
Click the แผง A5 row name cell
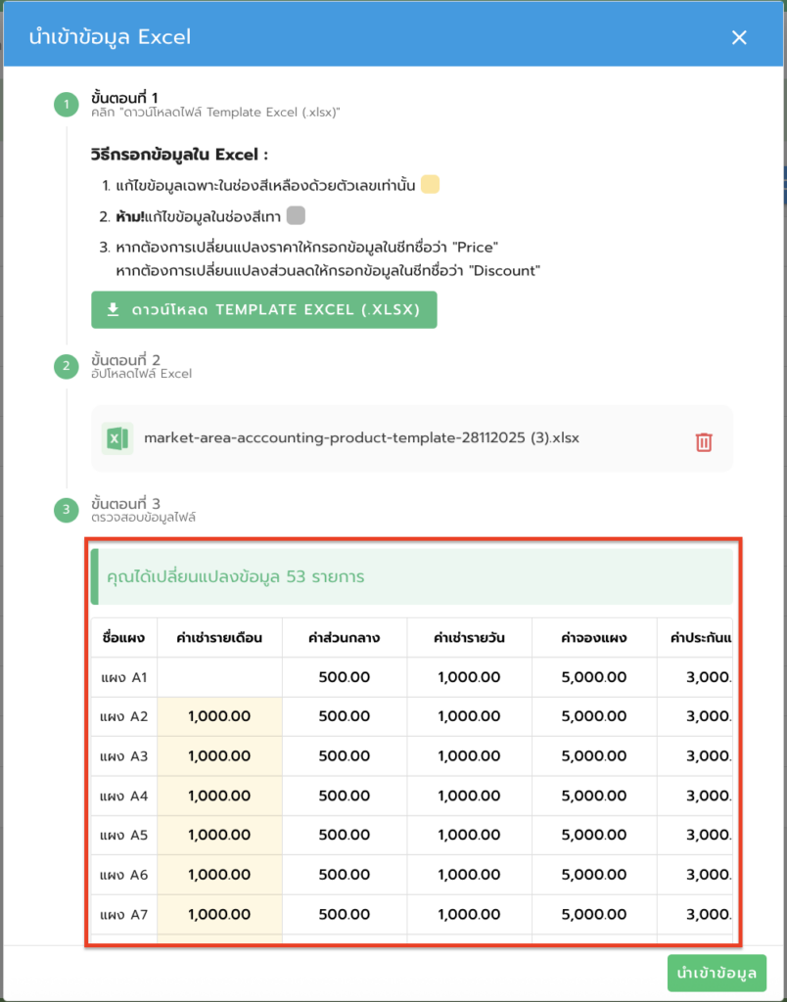click(123, 836)
